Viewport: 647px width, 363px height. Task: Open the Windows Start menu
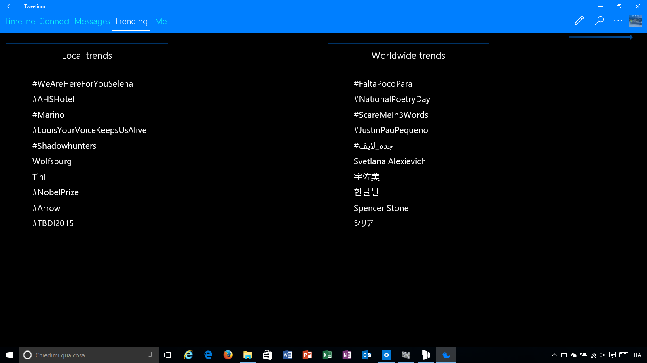[10, 355]
